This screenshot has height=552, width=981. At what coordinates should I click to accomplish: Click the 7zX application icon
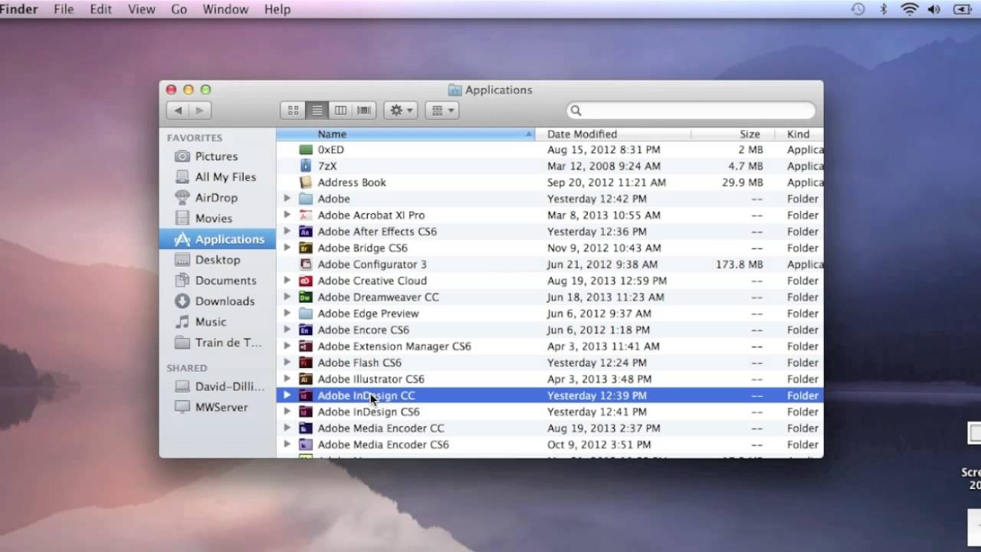pos(306,166)
